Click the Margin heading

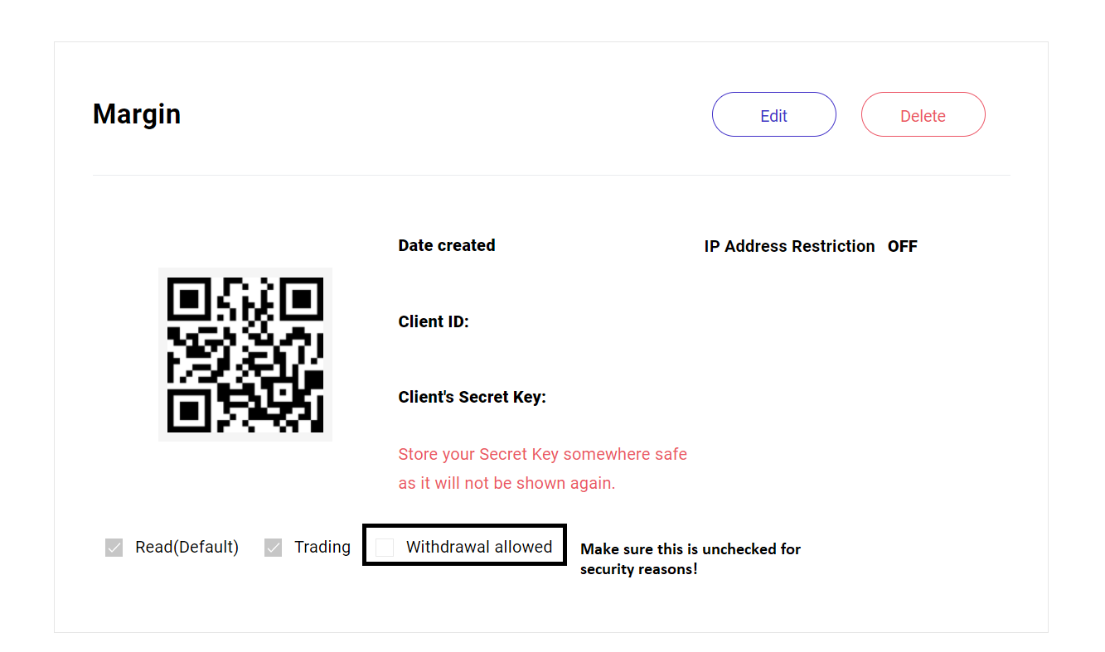[x=137, y=113]
